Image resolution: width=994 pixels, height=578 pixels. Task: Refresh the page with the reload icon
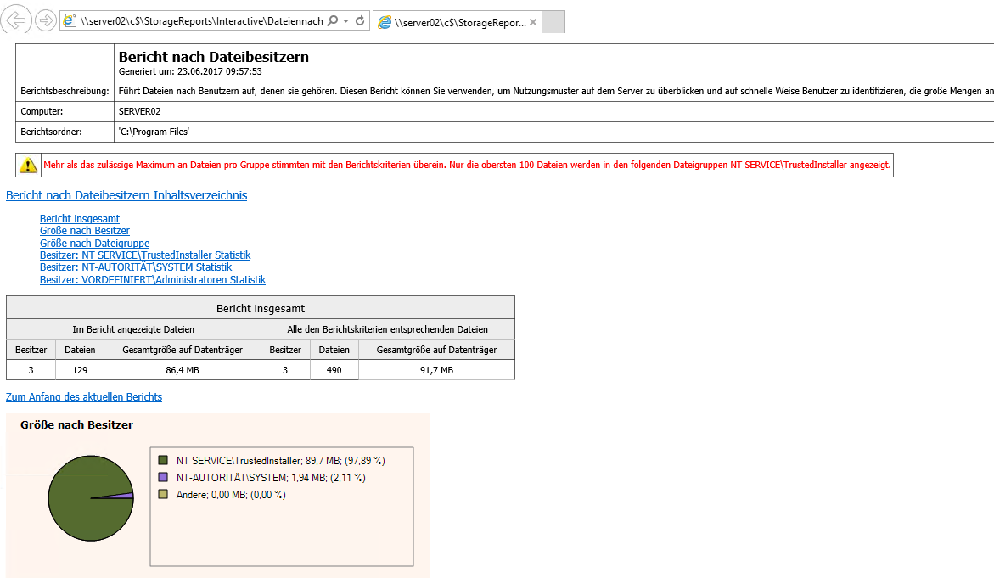coord(361,21)
